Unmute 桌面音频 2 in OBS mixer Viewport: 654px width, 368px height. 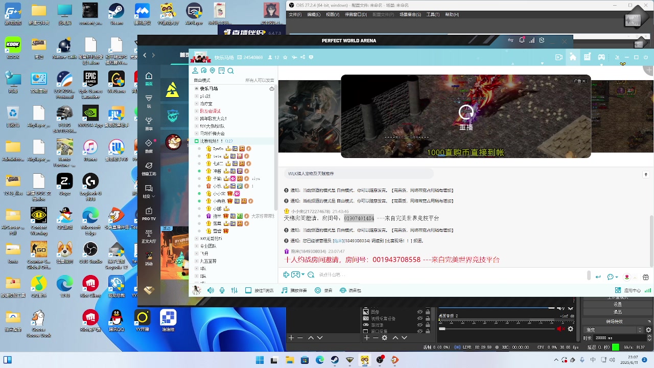coord(560,329)
